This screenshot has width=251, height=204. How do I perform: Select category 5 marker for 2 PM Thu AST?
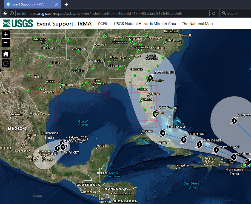tap(216, 150)
